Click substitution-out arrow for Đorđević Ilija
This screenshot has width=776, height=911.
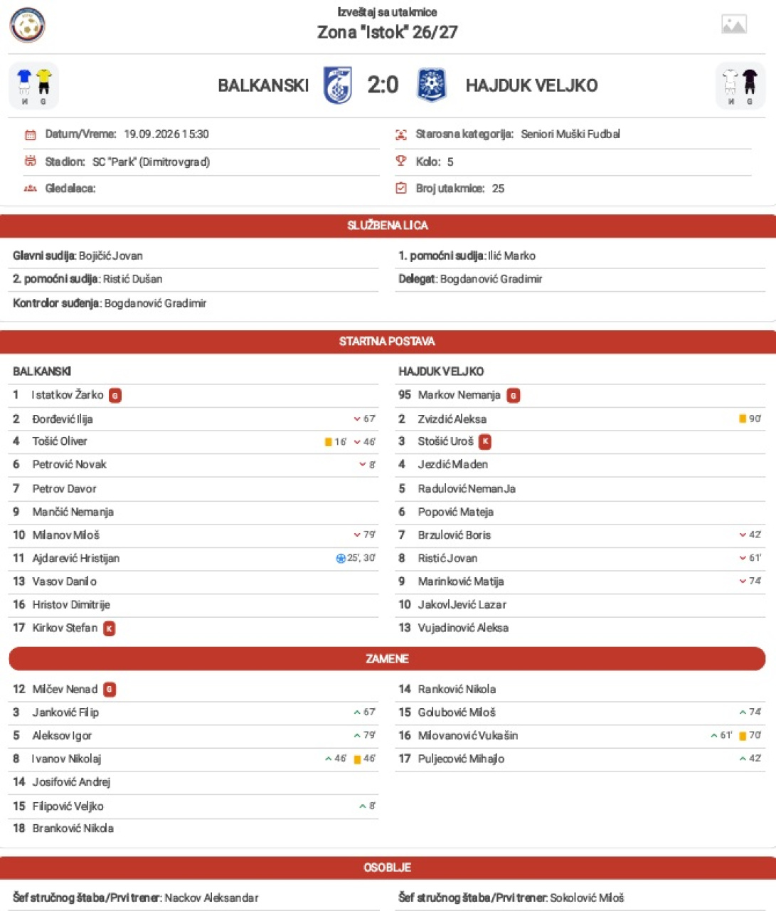[357, 419]
